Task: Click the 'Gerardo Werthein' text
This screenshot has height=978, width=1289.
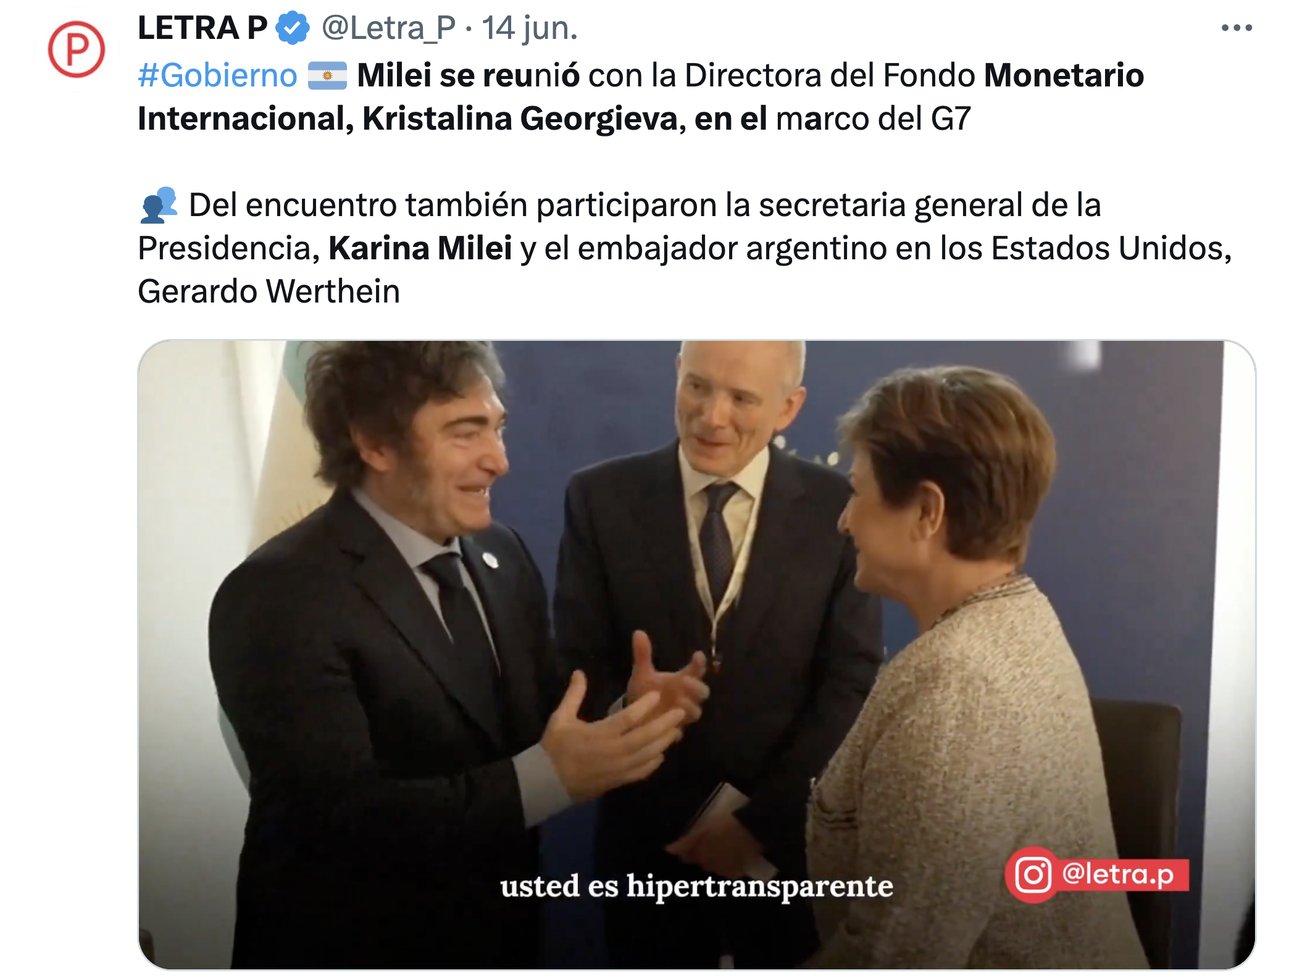Action: pyautogui.click(x=269, y=291)
